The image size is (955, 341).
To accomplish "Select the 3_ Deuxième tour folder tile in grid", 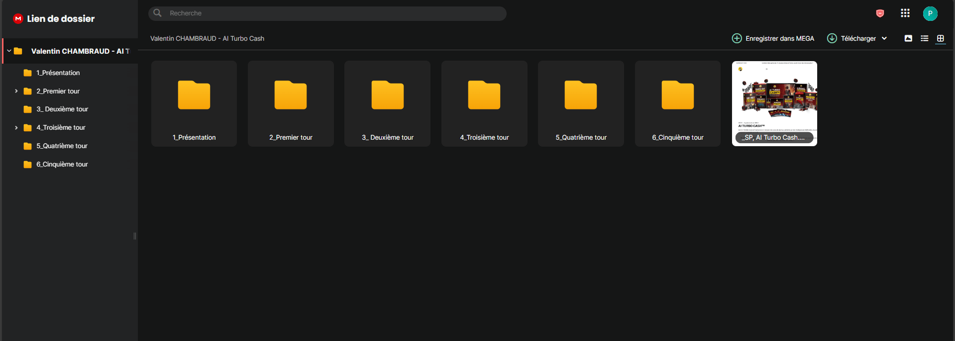I will tap(387, 103).
